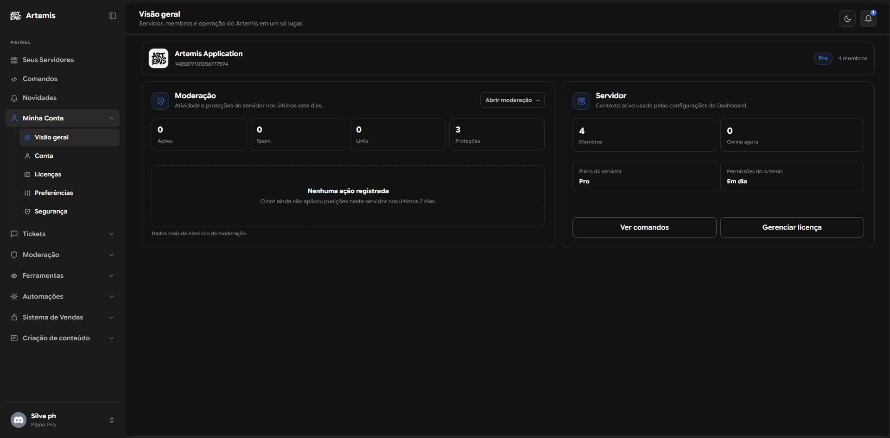The image size is (890, 438).
Task: Expand the Ferramentas section chevron
Action: pyautogui.click(x=112, y=275)
